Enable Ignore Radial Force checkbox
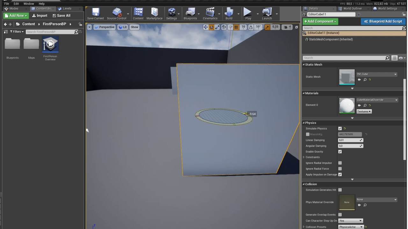 [x=340, y=169]
